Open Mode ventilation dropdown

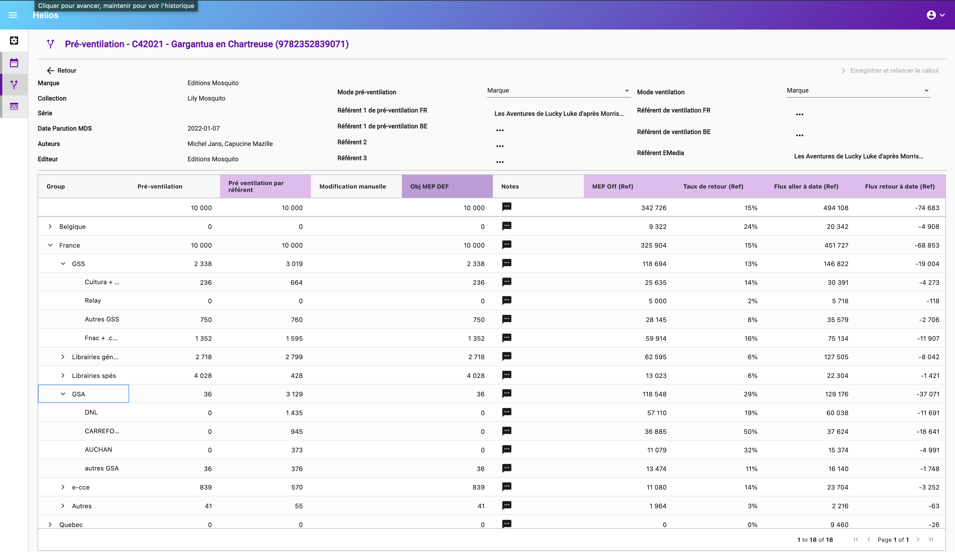tap(858, 91)
